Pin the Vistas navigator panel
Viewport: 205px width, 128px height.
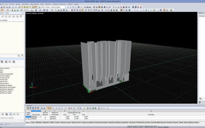coord(22,13)
